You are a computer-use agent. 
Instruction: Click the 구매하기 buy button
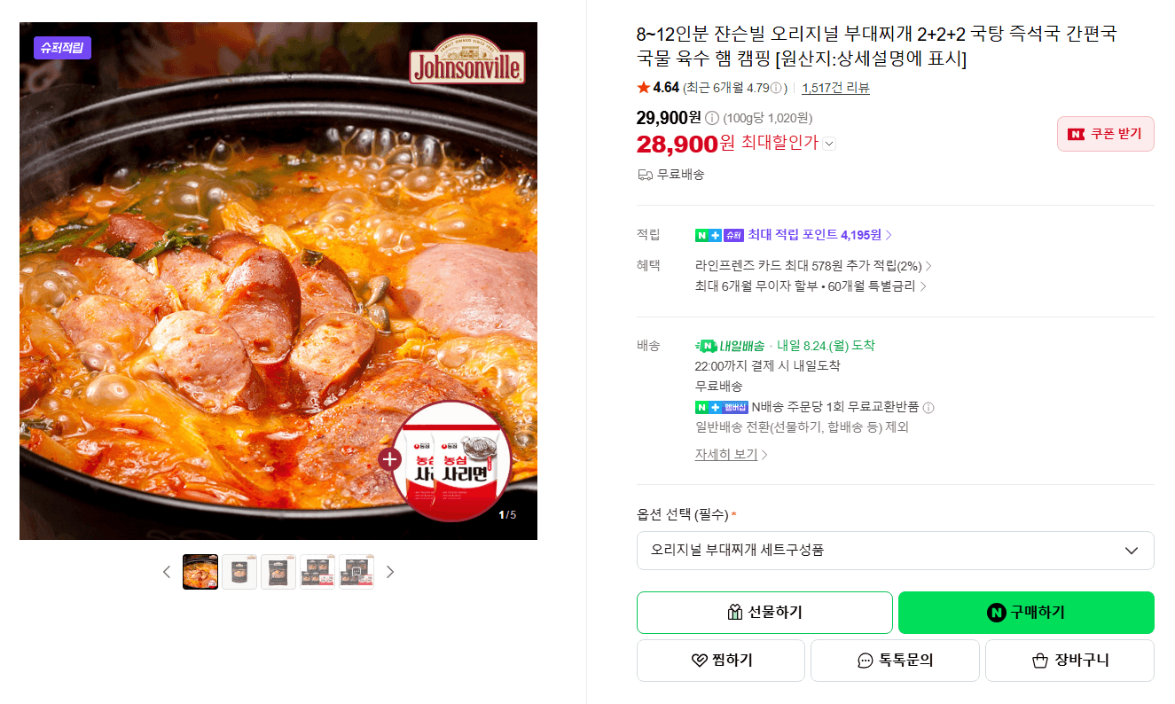point(1026,613)
